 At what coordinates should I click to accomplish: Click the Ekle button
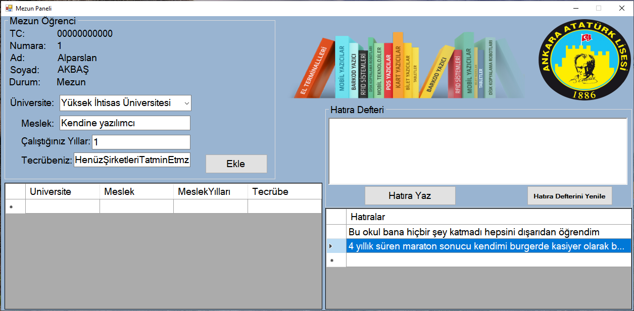236,164
